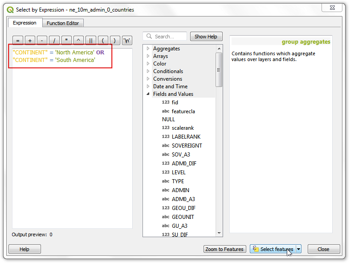
Task: Insert the multiplication asterisk operator
Action: coord(66,41)
